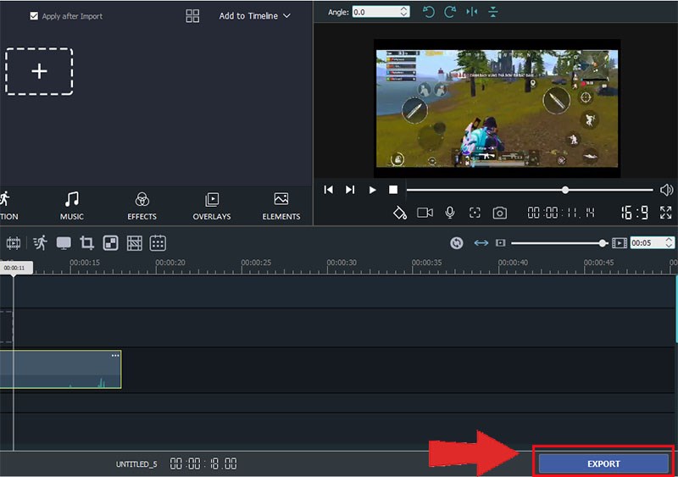Screen dimensions: 678x477
Task: Open the Effects tab
Action: pyautogui.click(x=142, y=205)
